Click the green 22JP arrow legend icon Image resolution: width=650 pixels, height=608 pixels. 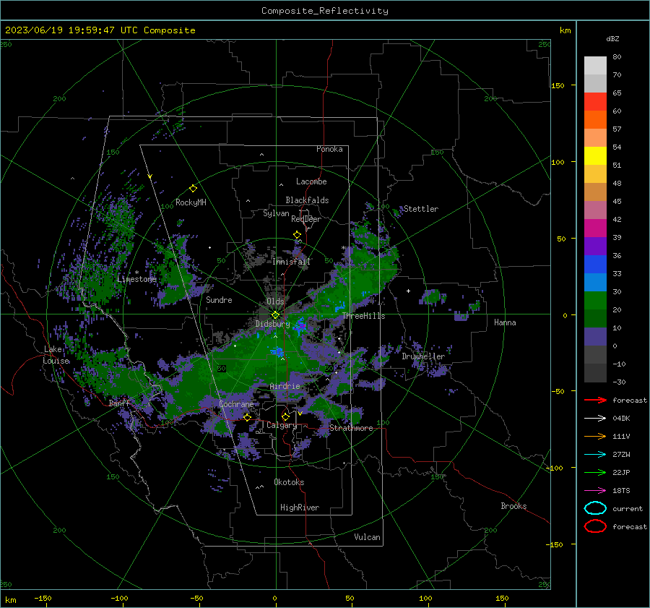pos(595,472)
